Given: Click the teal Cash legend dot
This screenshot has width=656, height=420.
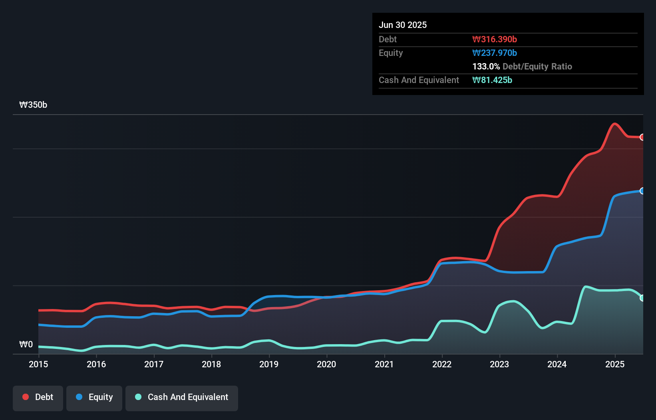Looking at the screenshot, I should pyautogui.click(x=138, y=397).
